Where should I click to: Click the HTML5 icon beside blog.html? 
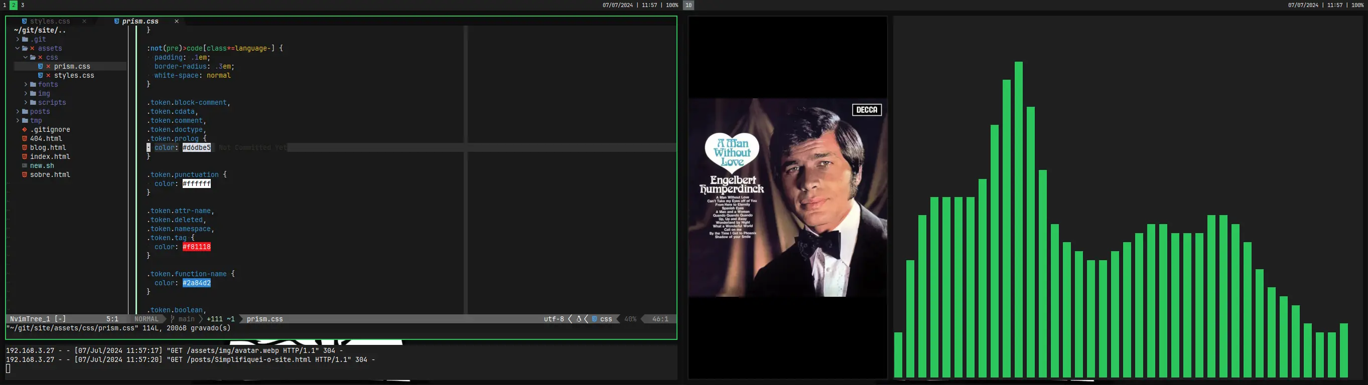[25, 147]
